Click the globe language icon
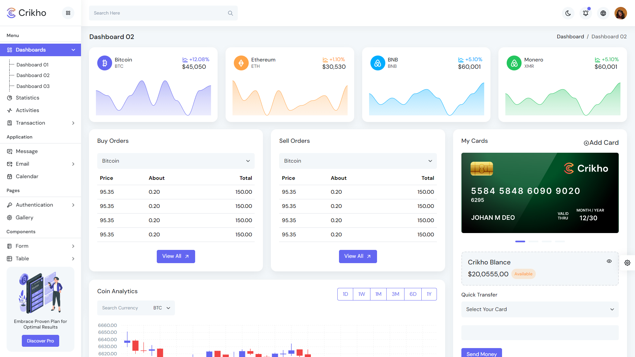 (x=603, y=13)
